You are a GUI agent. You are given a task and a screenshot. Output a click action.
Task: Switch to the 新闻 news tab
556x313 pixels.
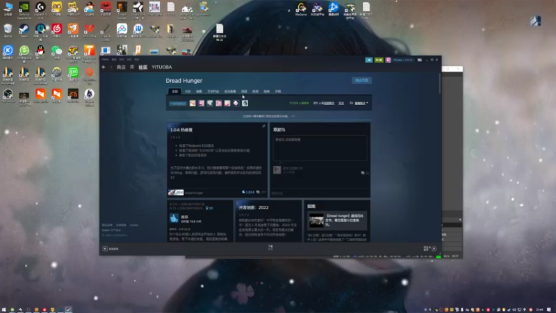point(255,91)
